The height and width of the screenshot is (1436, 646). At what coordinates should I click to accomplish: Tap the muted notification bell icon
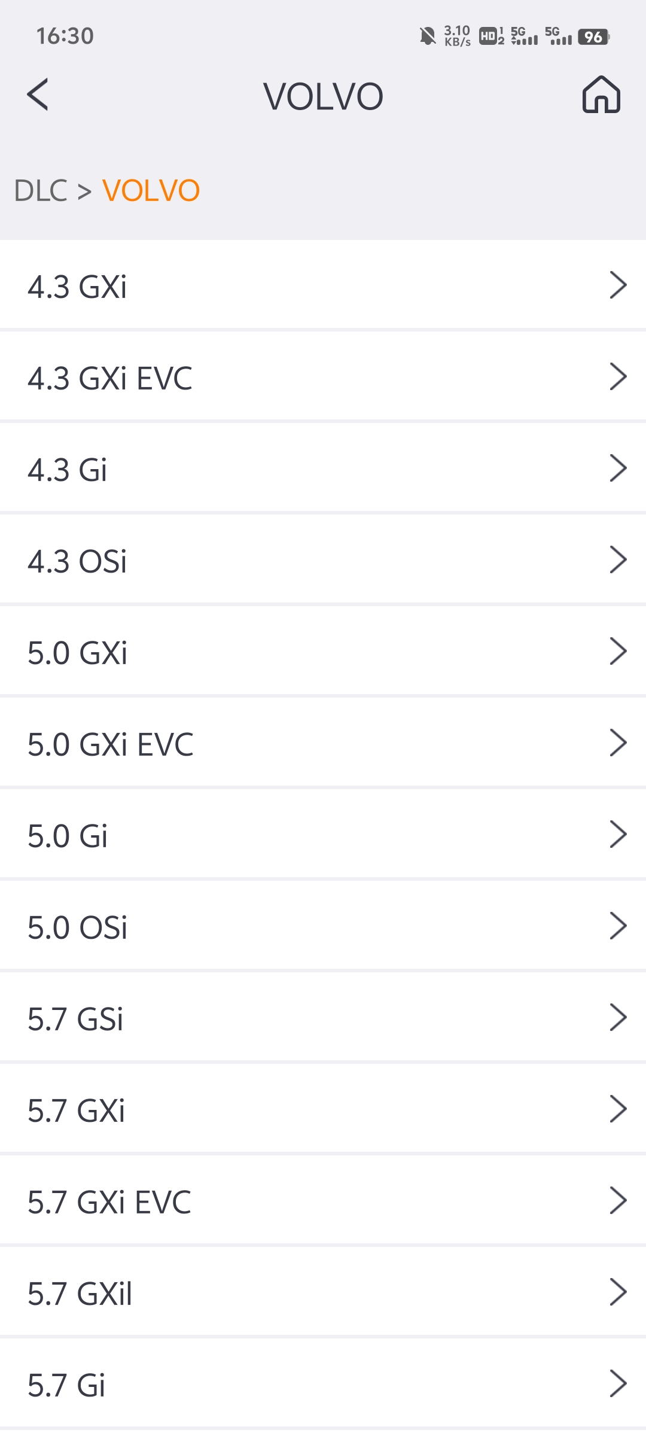coord(427,36)
